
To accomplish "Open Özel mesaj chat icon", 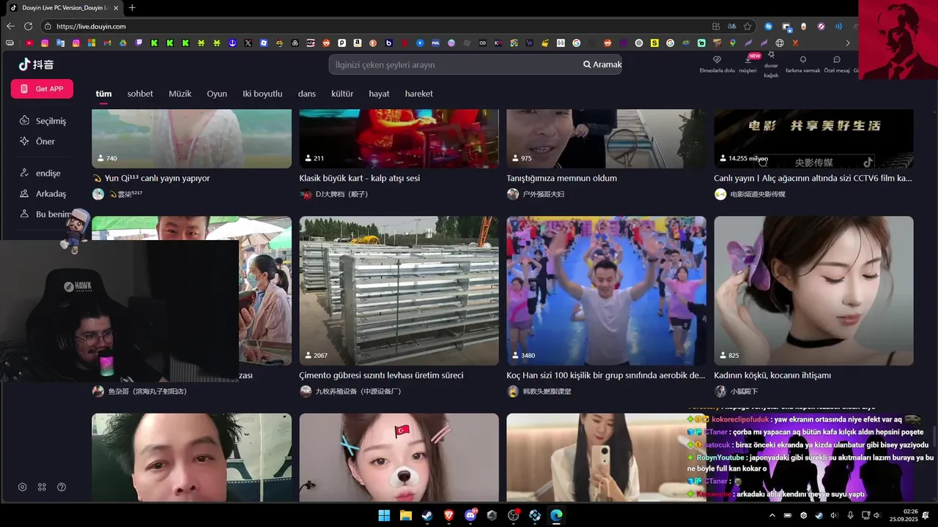I will 837,60.
